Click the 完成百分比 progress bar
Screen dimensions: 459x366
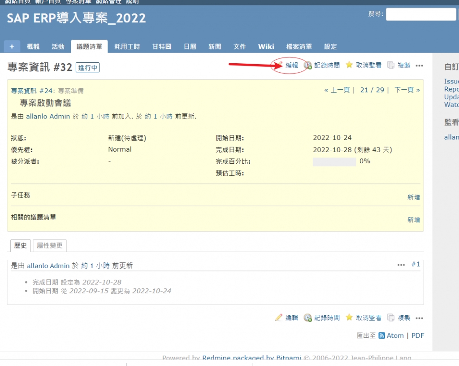[x=334, y=161]
